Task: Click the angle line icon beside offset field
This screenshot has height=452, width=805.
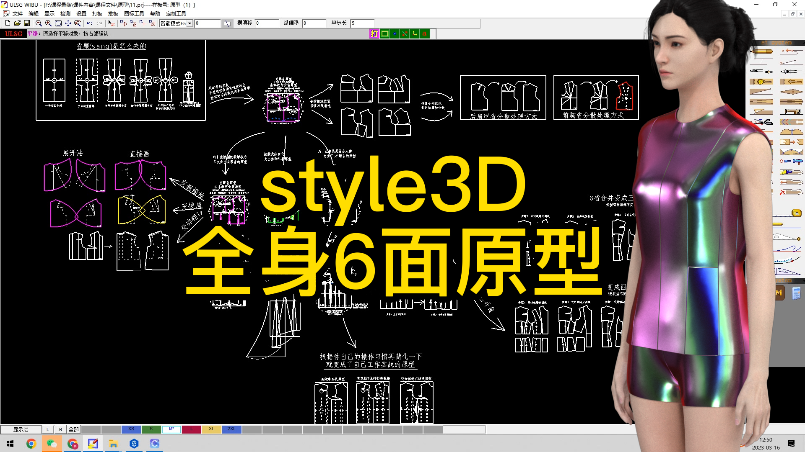Action: 227,23
